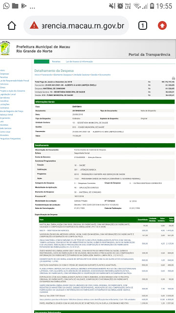Open Estrutura in the left sidebar

(x=4, y=84)
